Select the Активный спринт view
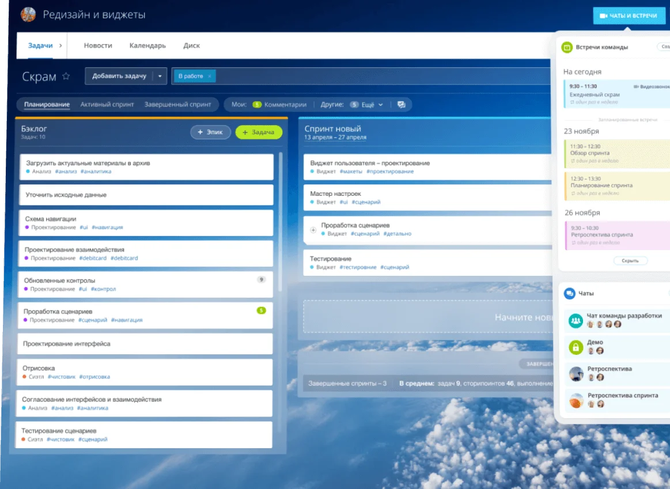The width and height of the screenshot is (670, 489). (107, 105)
